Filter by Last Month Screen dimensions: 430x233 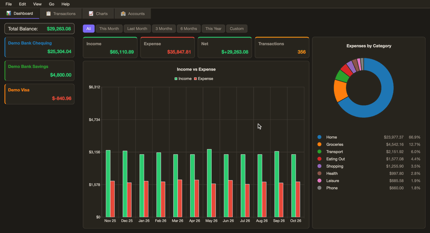click(x=137, y=29)
